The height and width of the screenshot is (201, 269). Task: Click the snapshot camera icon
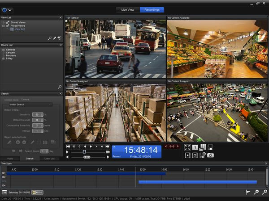pos(210,155)
